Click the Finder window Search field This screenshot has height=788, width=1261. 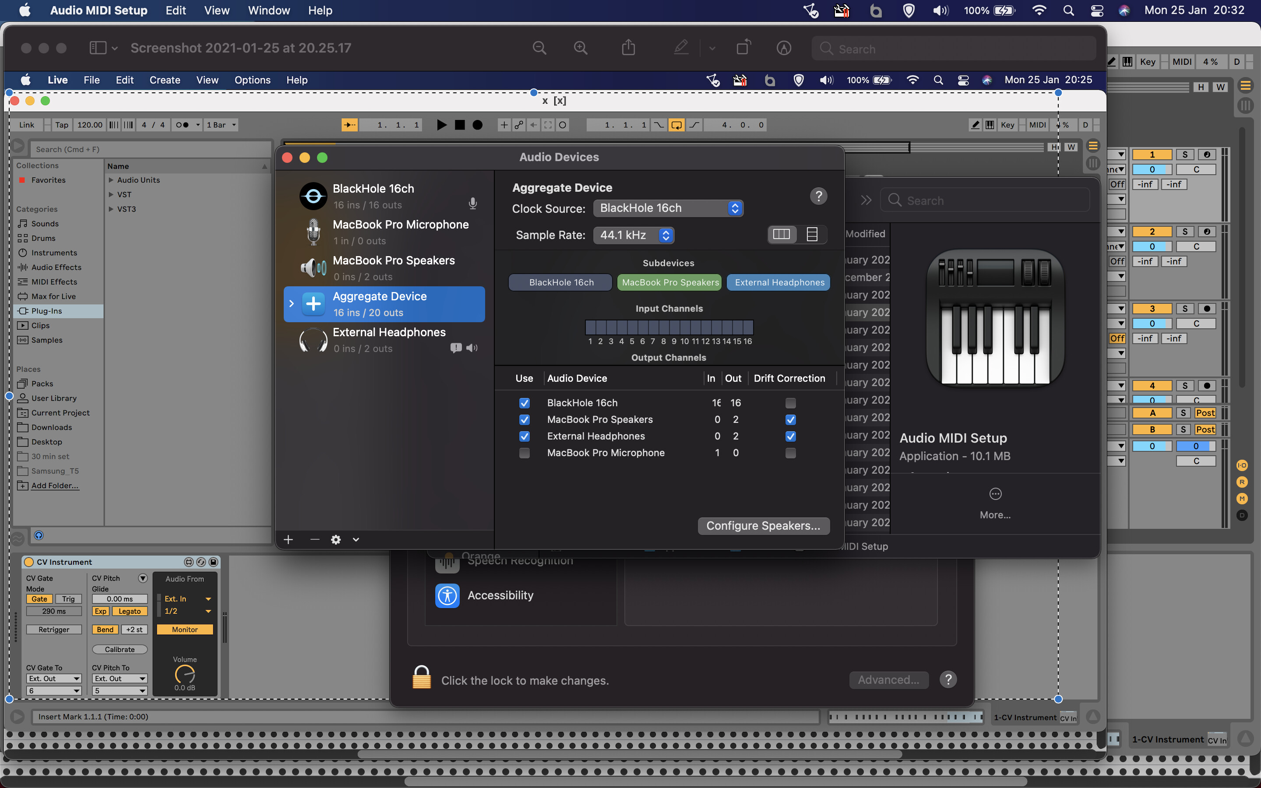985,201
